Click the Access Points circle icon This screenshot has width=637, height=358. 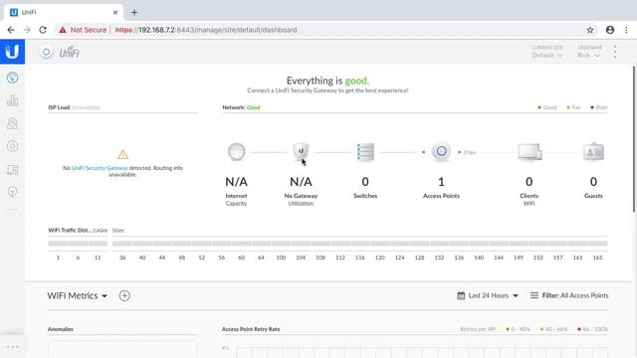pos(441,151)
